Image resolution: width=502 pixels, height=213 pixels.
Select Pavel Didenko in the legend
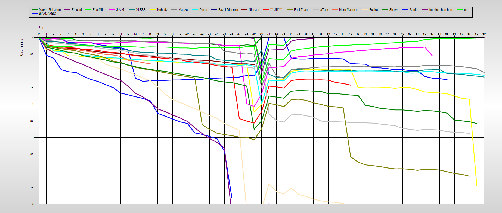pos(228,10)
